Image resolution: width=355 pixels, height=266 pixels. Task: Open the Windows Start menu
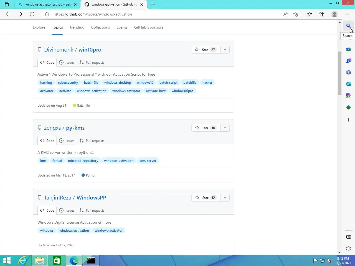(x=7, y=260)
